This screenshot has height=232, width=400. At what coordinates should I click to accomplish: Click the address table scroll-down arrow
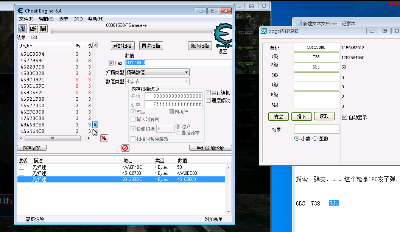229,212
